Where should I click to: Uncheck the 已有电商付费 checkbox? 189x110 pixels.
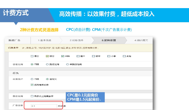32,85
